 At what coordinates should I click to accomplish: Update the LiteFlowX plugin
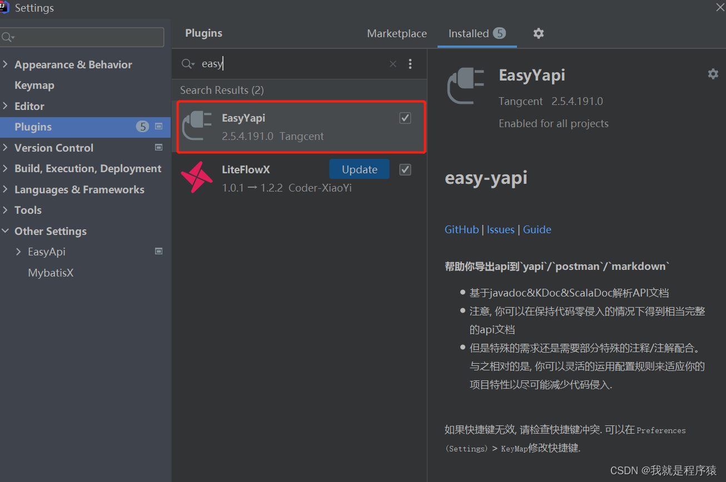359,169
